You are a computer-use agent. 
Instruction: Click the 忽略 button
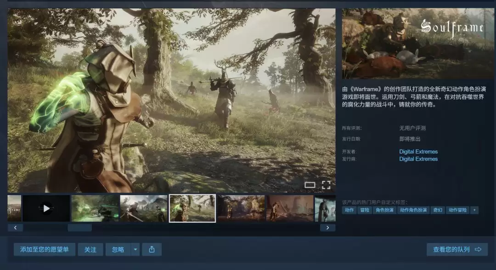pyautogui.click(x=118, y=249)
